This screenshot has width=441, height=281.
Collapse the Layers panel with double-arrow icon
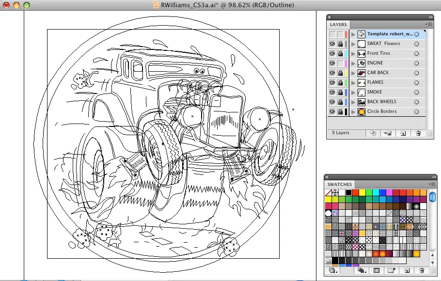431,17
